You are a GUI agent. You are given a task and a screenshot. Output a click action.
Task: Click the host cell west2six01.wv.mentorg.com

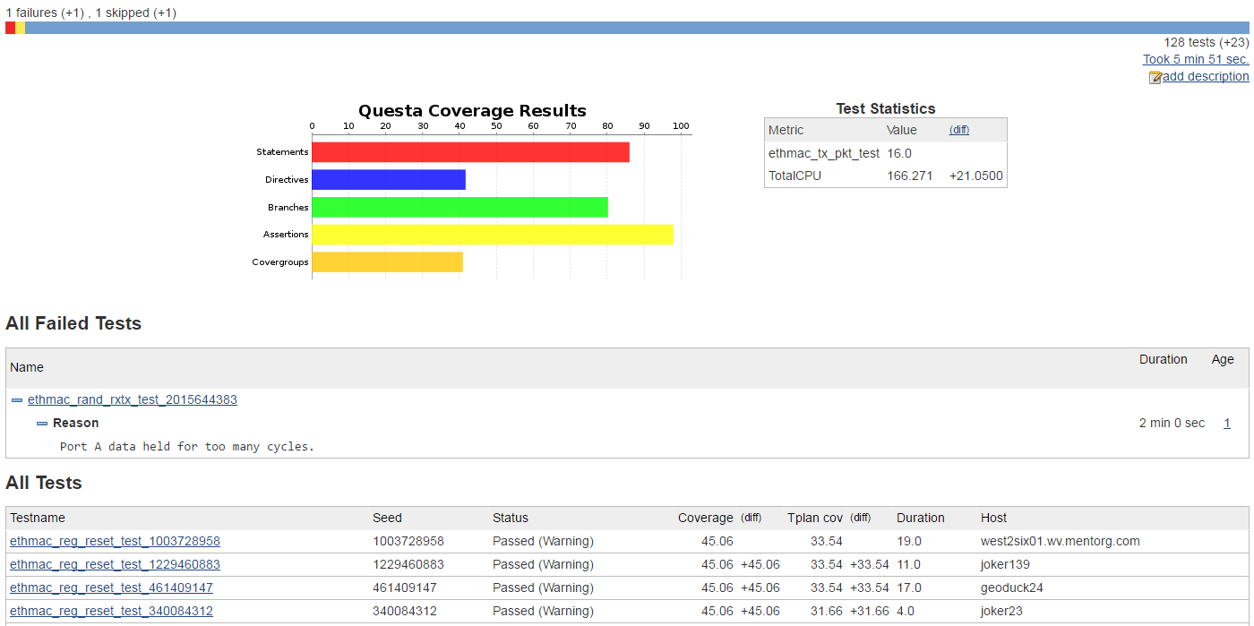tap(1061, 541)
